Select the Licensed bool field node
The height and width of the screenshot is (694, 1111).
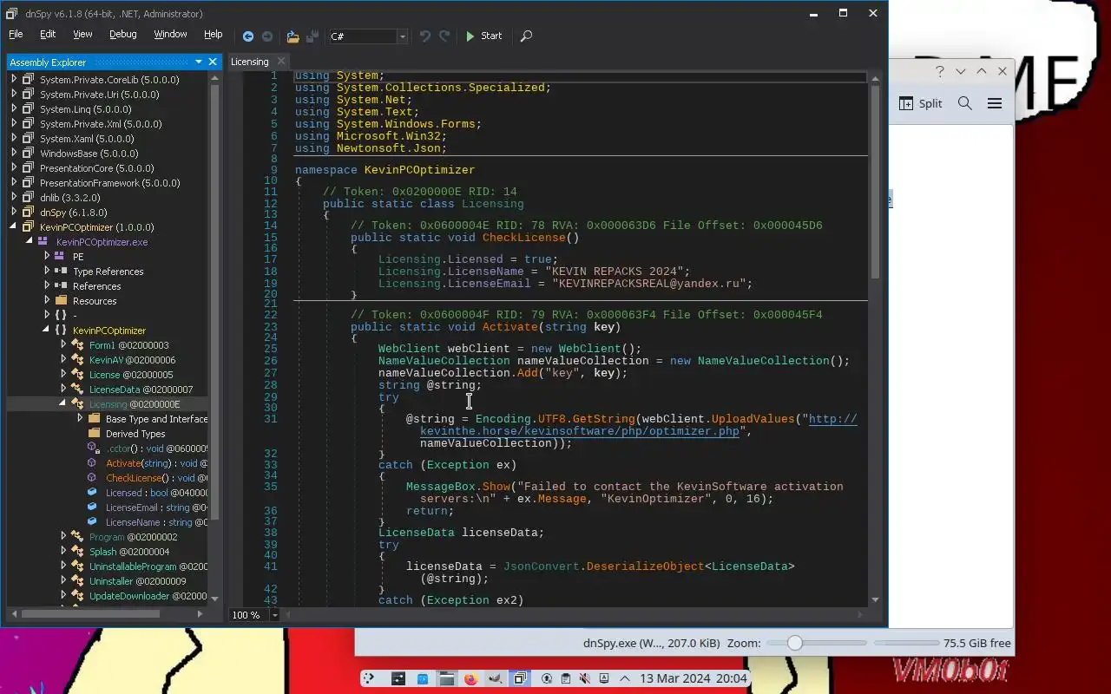156,493
